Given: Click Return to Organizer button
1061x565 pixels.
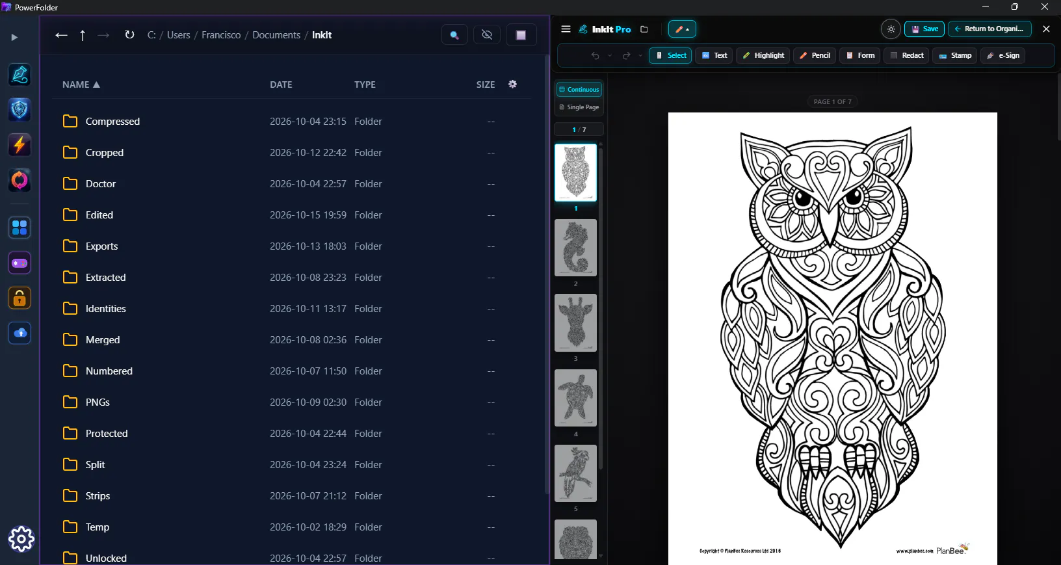Looking at the screenshot, I should click(x=989, y=29).
